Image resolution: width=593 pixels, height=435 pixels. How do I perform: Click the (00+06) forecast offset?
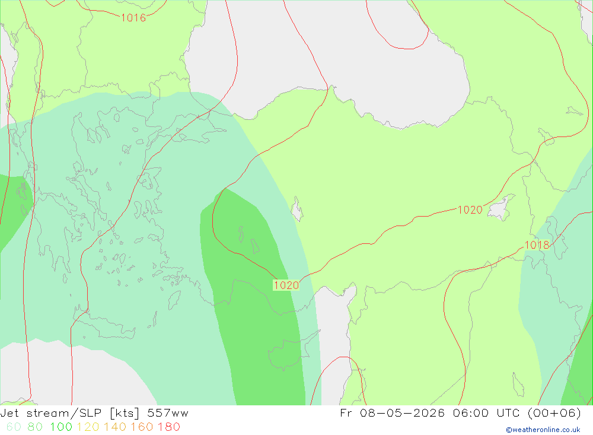coord(554,413)
